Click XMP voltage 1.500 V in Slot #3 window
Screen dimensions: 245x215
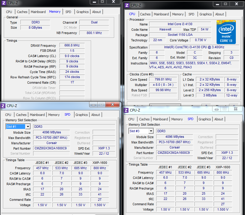click(x=223, y=209)
